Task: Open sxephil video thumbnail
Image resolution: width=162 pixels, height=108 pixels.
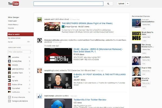Action: (58, 81)
